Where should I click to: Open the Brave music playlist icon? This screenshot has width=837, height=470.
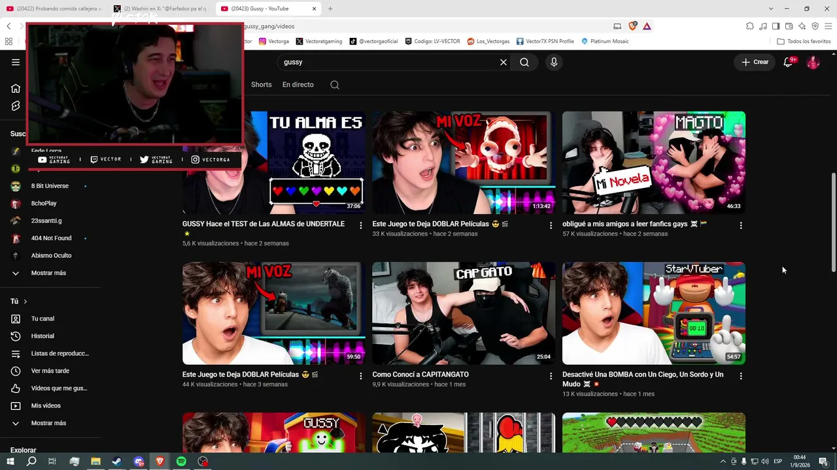[763, 26]
